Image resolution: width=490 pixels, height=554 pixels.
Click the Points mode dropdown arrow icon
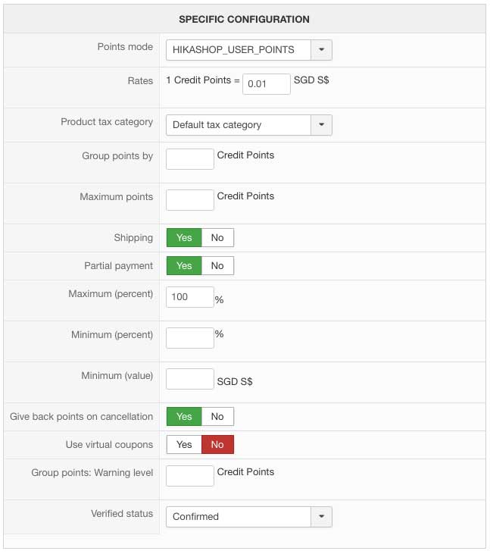tap(322, 50)
